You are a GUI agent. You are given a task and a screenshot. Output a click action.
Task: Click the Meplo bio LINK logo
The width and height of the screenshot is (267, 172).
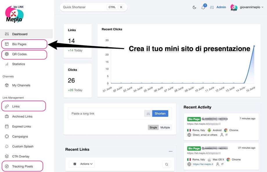pyautogui.click(x=14, y=14)
